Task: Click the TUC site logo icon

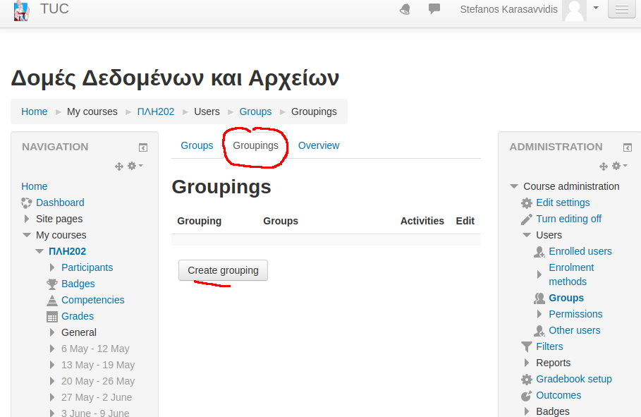Action: [22, 10]
